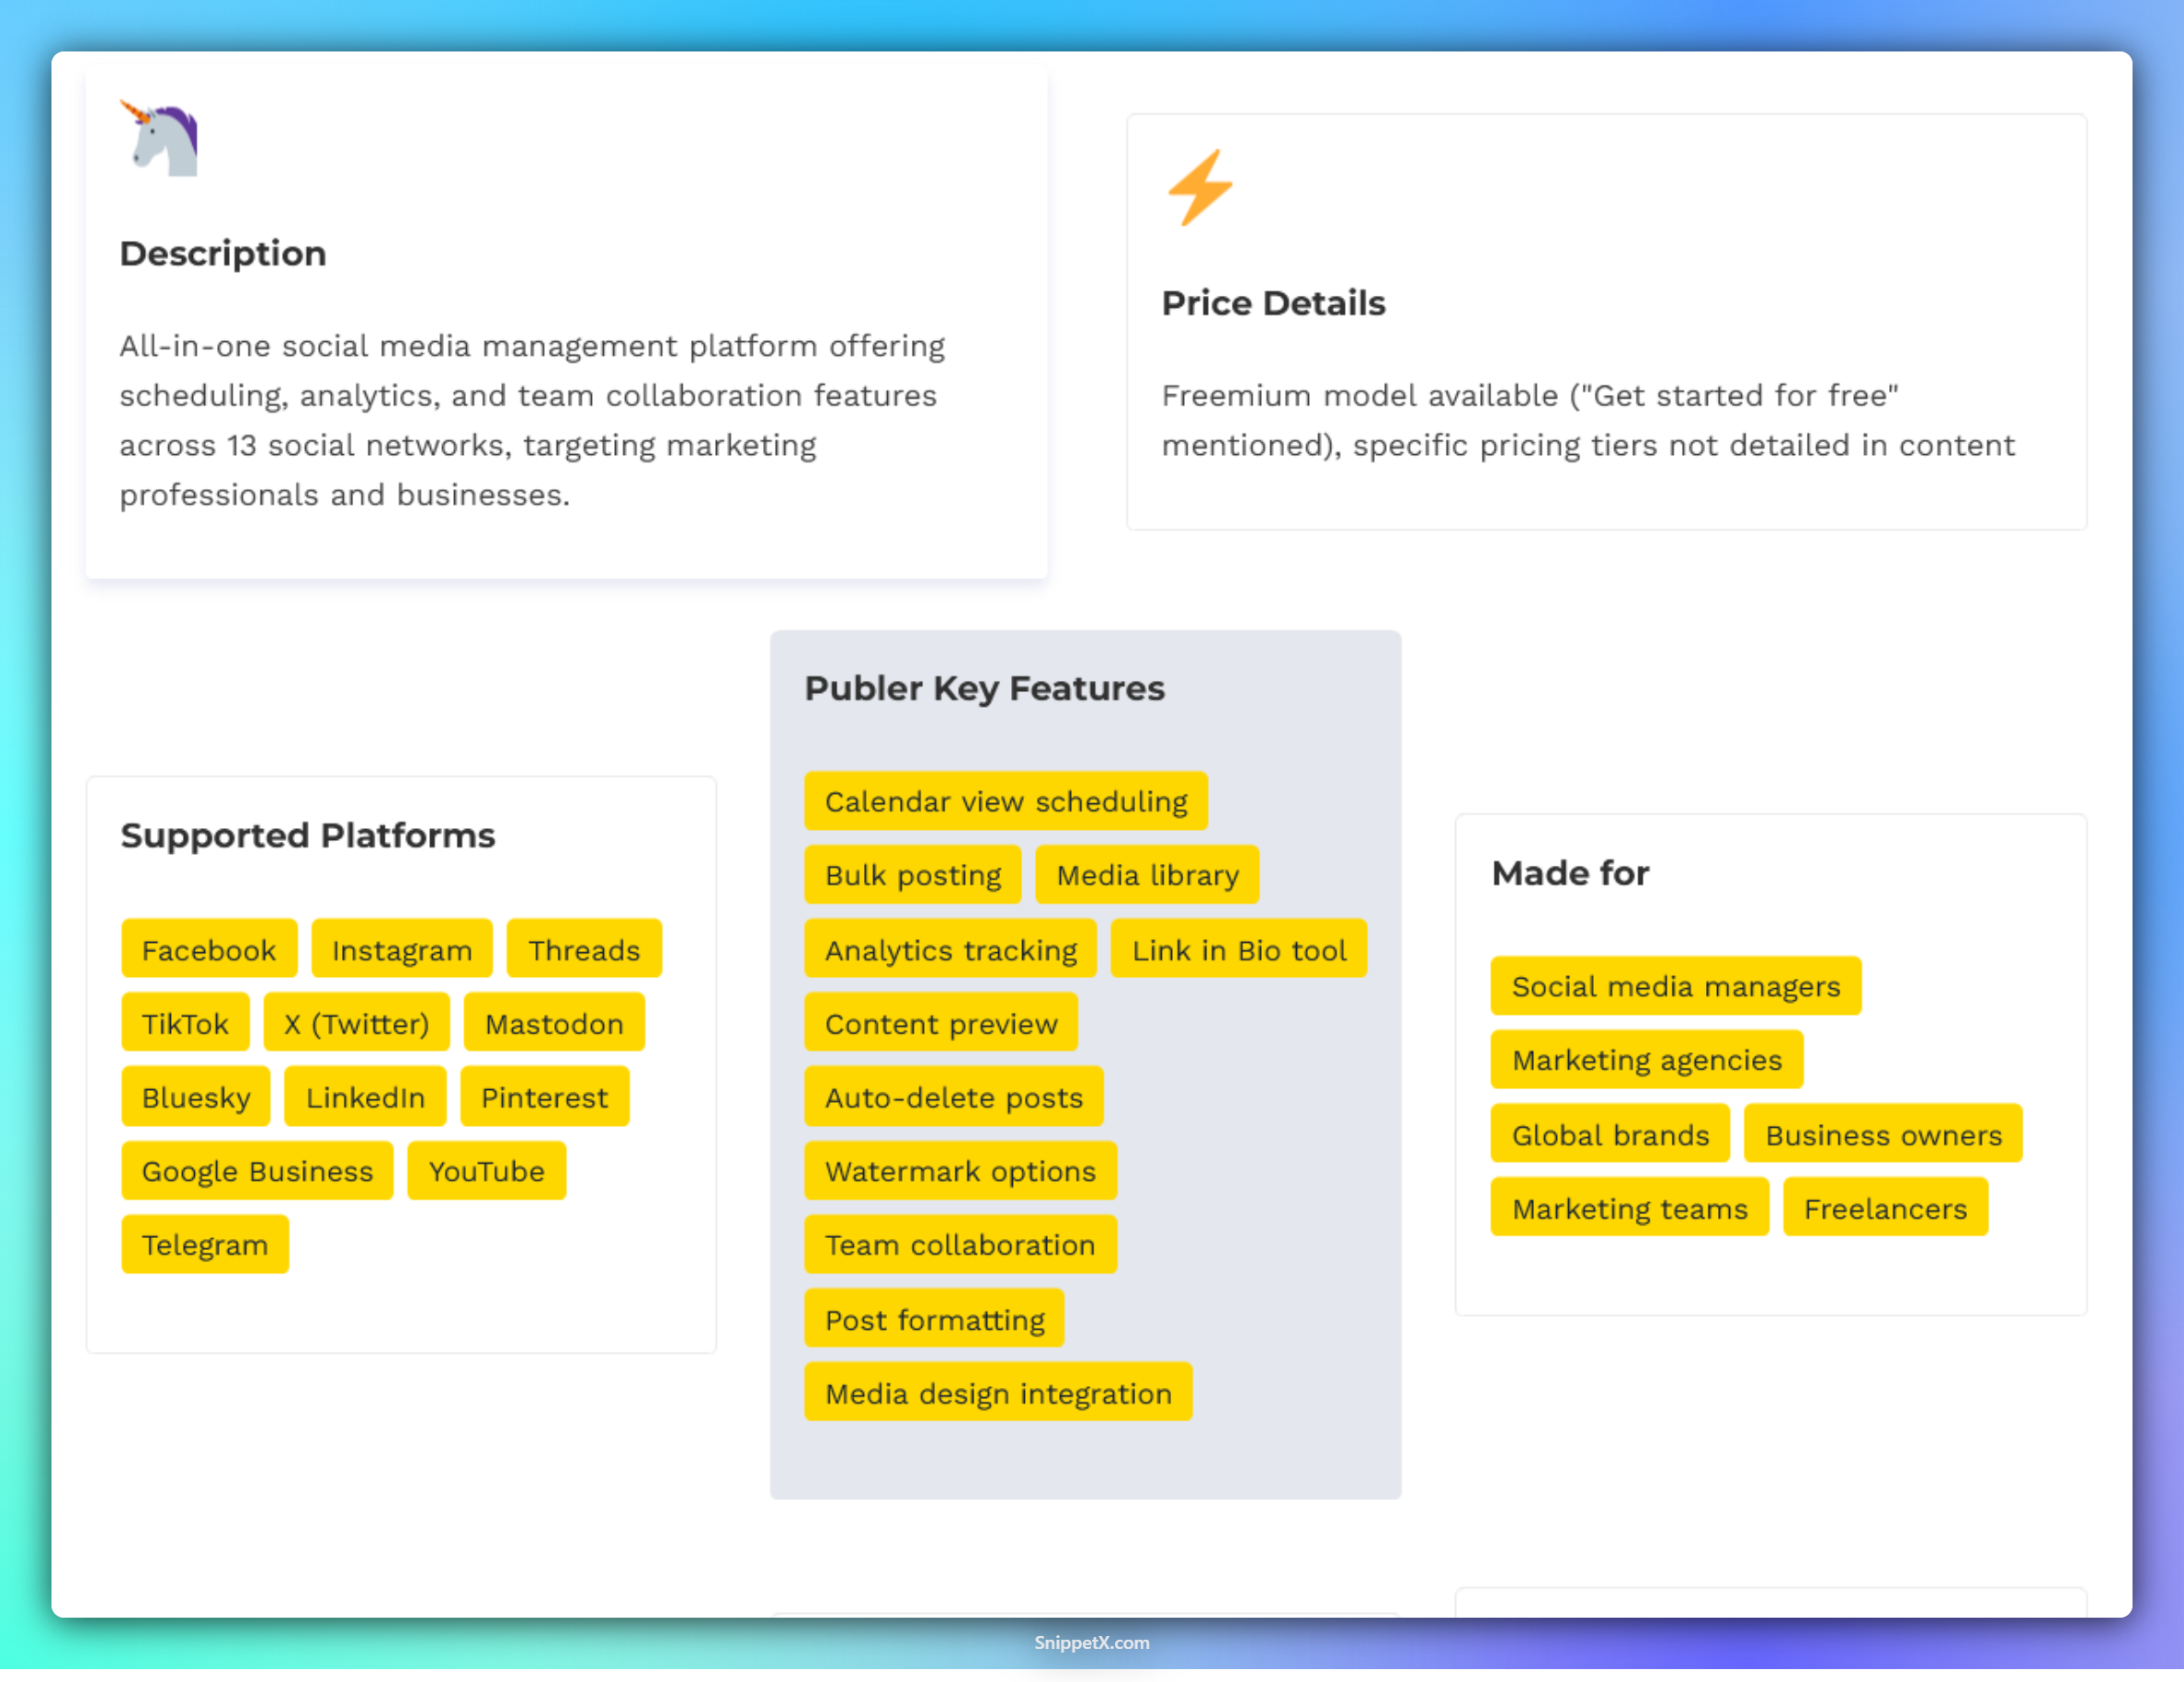Click the Link in Bio tool tag
This screenshot has height=1682, width=2184.
coord(1239,949)
